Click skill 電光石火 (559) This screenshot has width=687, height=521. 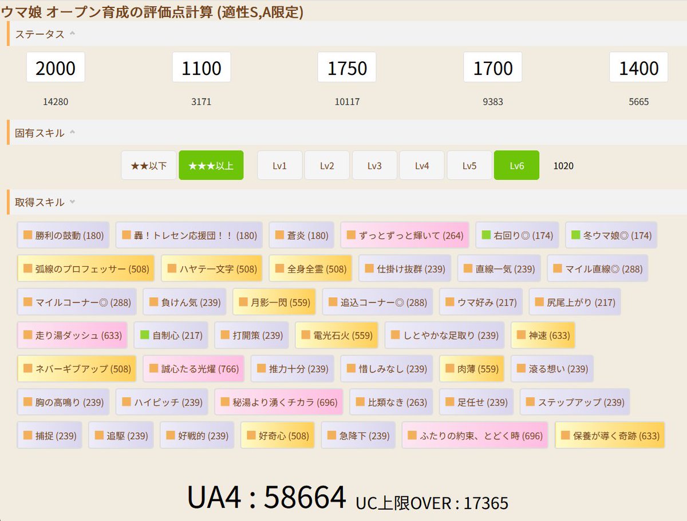click(337, 335)
